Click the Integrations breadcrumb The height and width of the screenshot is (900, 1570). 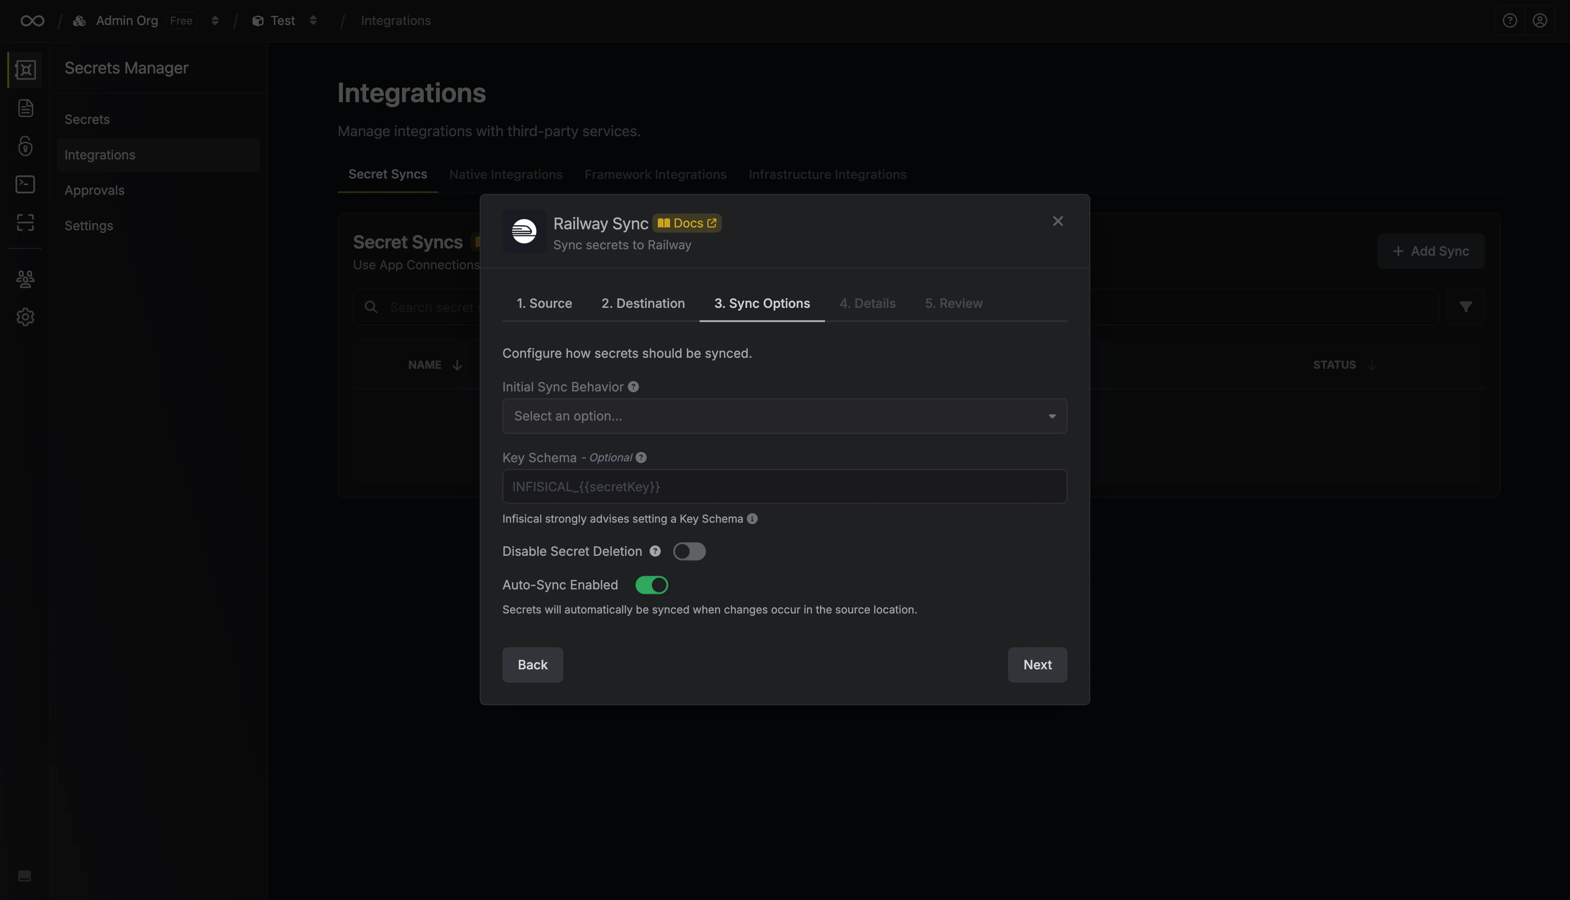click(396, 21)
